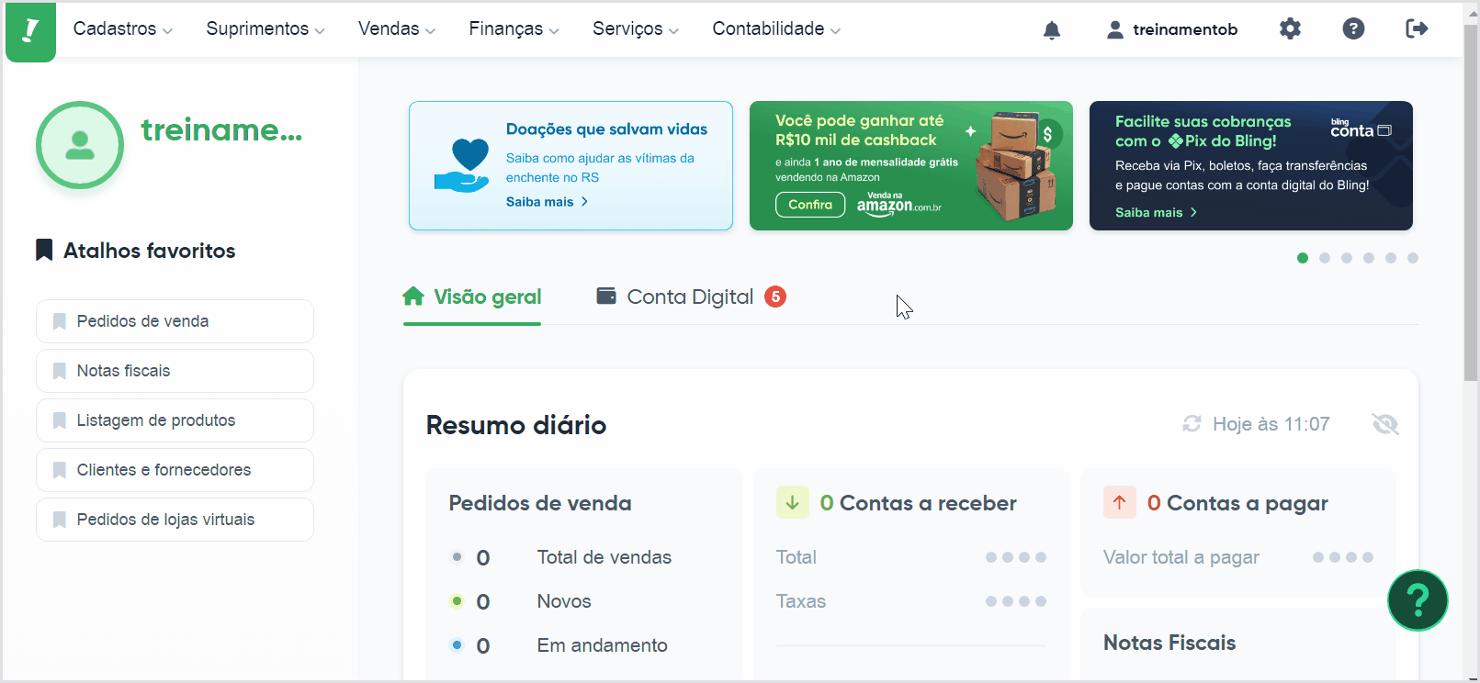Click the Contas a receber heading
The height and width of the screenshot is (683, 1480).
click(928, 503)
